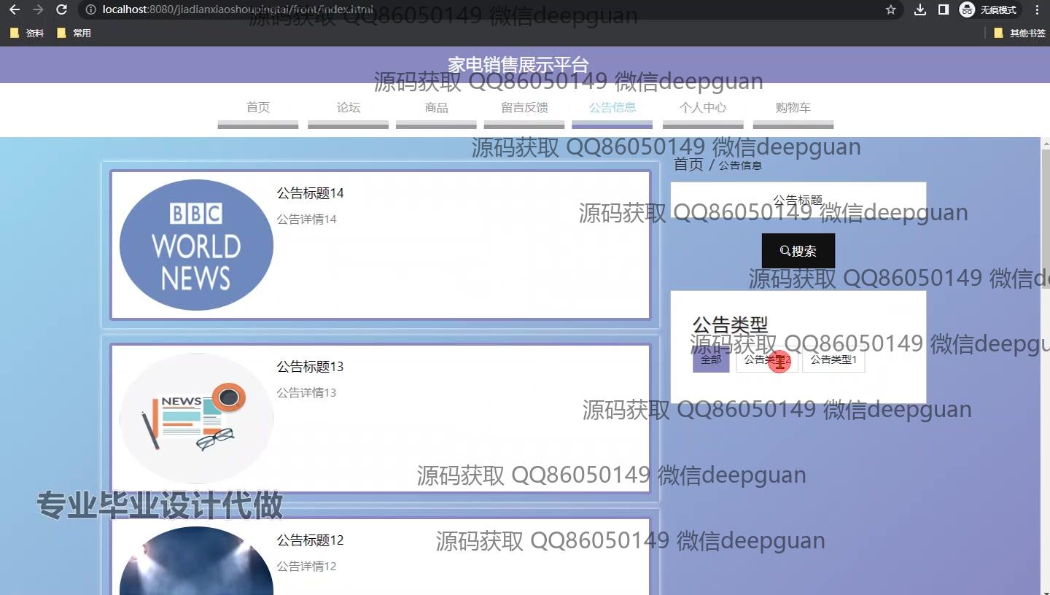The width and height of the screenshot is (1050, 595).
Task: Select the 全部 announcement type filter
Action: pyautogui.click(x=711, y=359)
